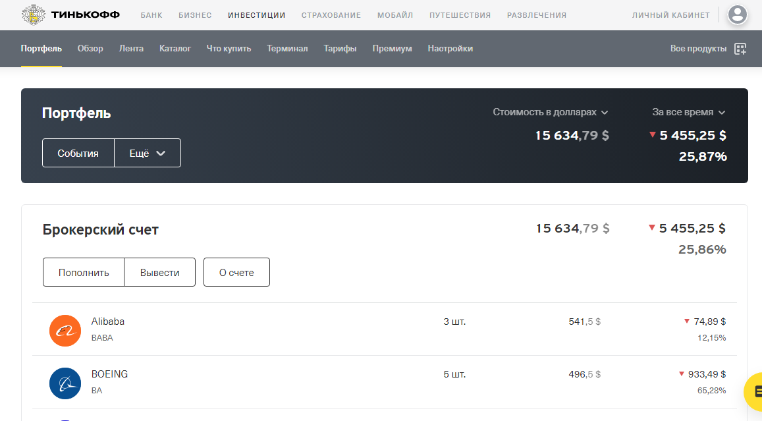This screenshot has width=762, height=421.
Task: Select the Портфель tab
Action: (41, 49)
